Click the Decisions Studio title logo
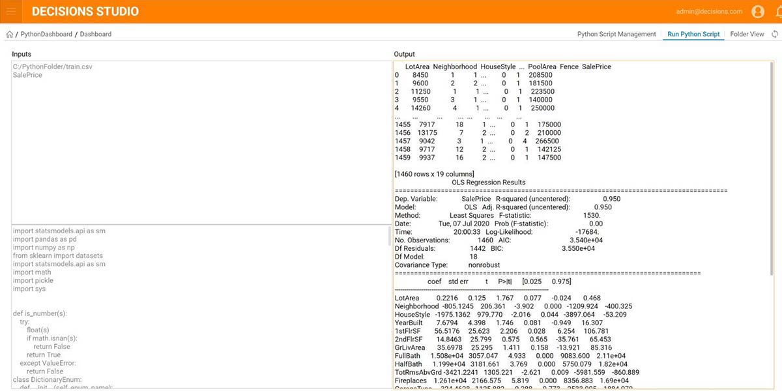Image resolution: width=782 pixels, height=391 pixels. coord(85,12)
